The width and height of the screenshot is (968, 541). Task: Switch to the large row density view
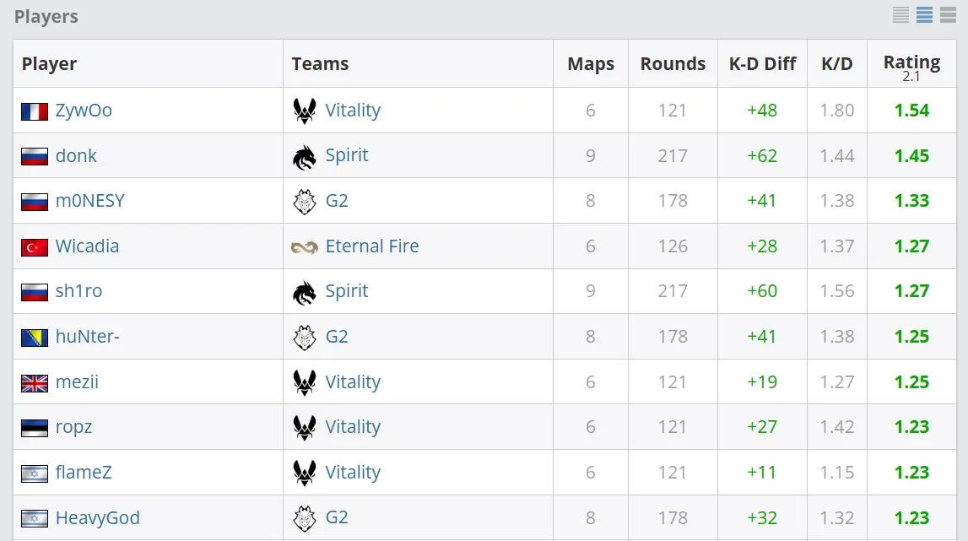click(948, 14)
